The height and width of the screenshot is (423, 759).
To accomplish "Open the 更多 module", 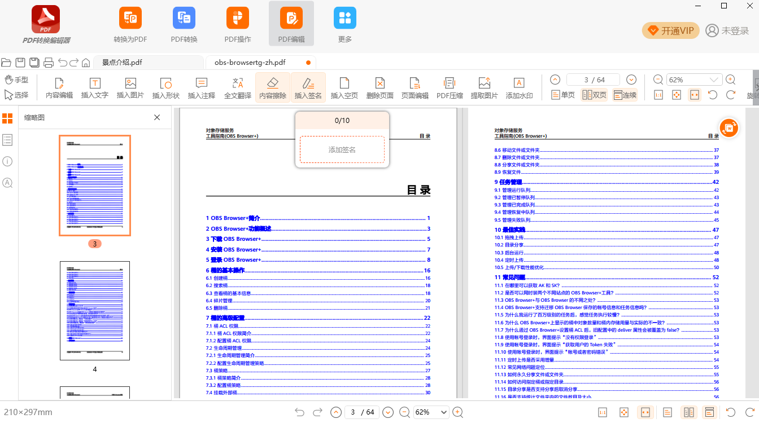I will pos(345,25).
